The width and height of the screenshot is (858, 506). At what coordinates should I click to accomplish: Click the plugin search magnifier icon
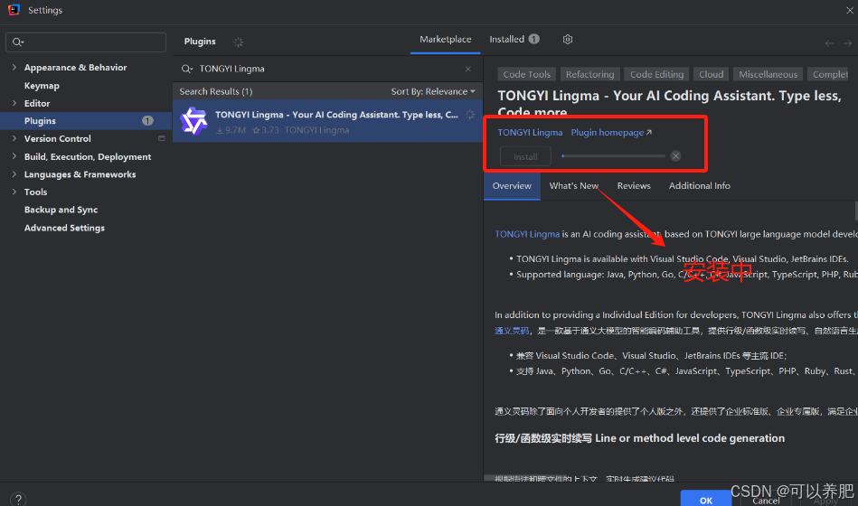(187, 69)
